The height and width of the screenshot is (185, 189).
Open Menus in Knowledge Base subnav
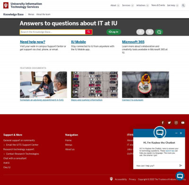click(31, 14)
